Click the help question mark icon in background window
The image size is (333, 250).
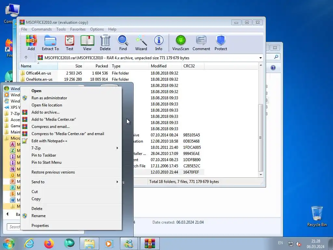click(x=273, y=68)
